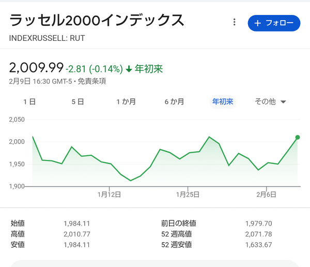Click the 1,950 y-axis label

pyautogui.click(x=17, y=164)
